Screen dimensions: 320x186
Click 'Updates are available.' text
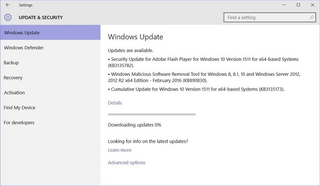coord(130,51)
